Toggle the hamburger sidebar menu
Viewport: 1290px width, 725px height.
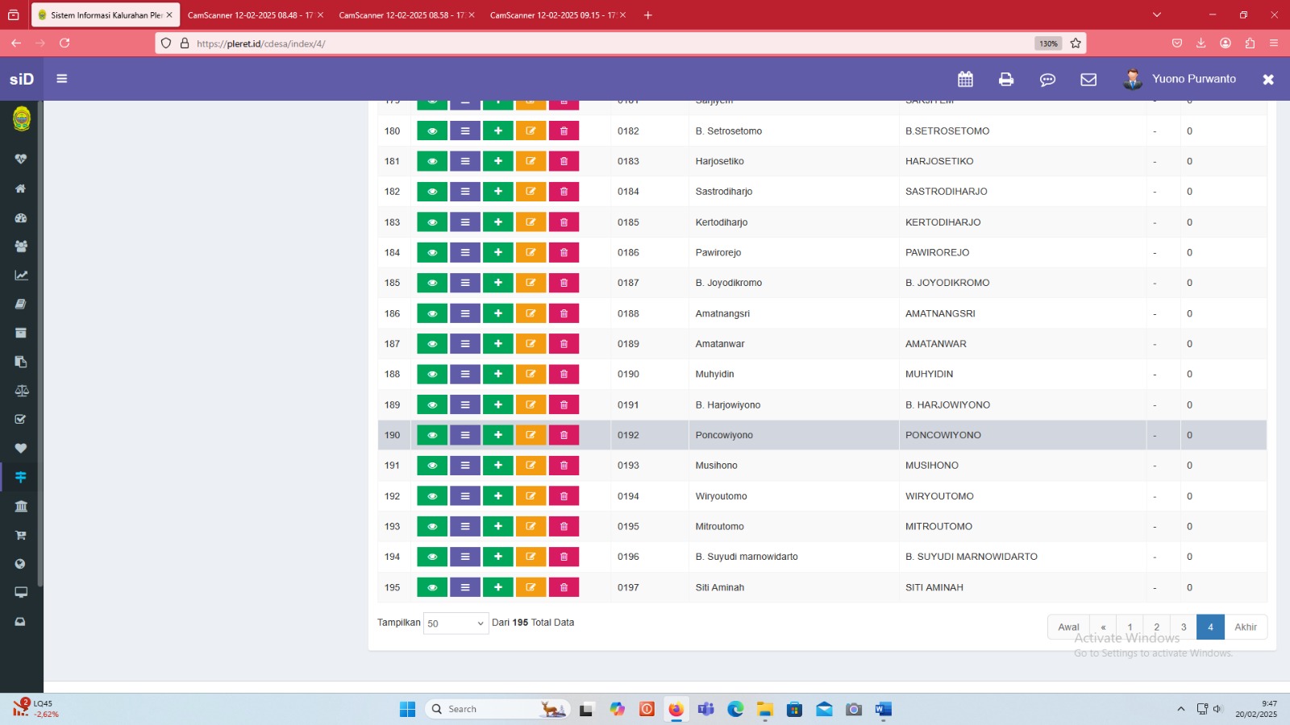point(62,79)
